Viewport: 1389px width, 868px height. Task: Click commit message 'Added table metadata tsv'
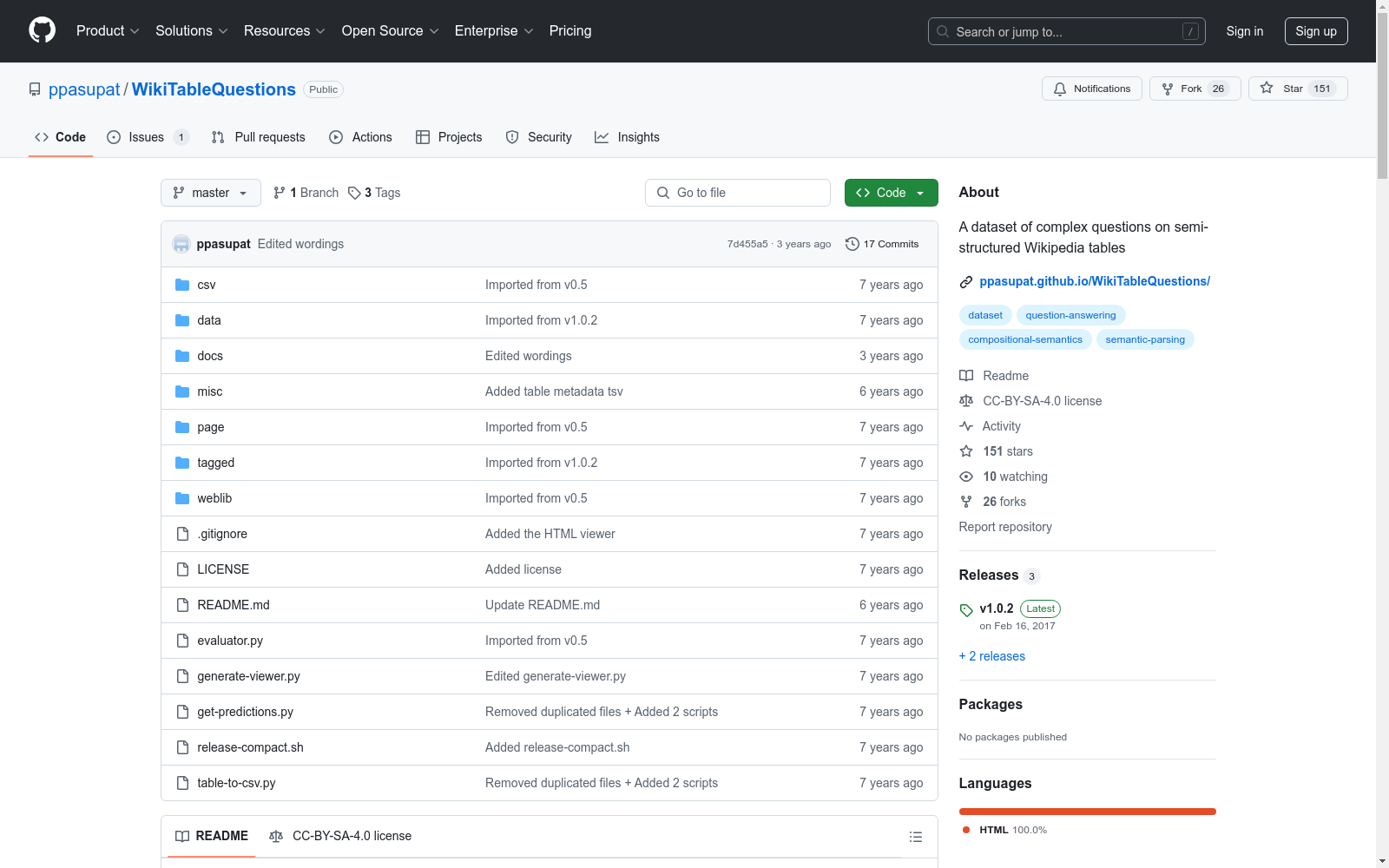tap(554, 391)
